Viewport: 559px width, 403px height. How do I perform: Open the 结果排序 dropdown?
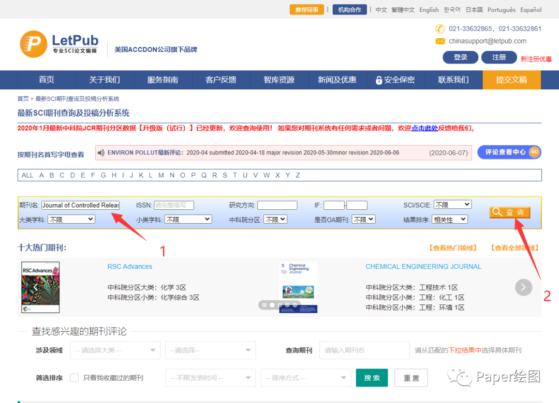tap(450, 219)
